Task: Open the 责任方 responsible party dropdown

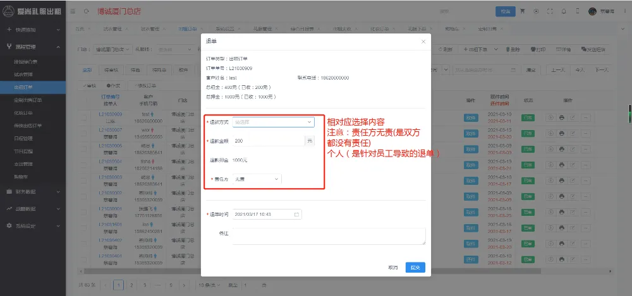Action: tap(257, 179)
